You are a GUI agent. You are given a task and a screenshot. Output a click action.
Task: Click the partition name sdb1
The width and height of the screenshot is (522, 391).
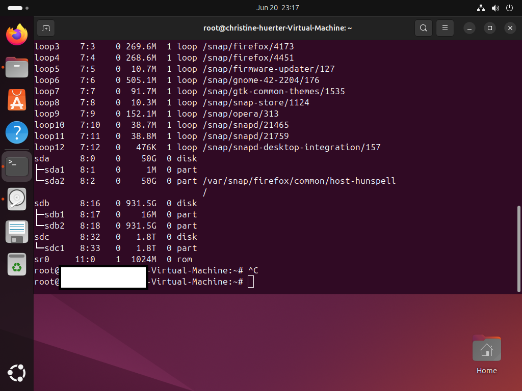[x=54, y=214]
